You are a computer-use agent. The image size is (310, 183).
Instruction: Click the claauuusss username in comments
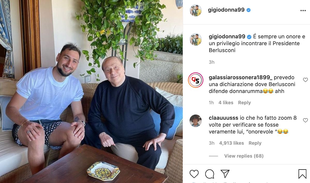pos(223,118)
